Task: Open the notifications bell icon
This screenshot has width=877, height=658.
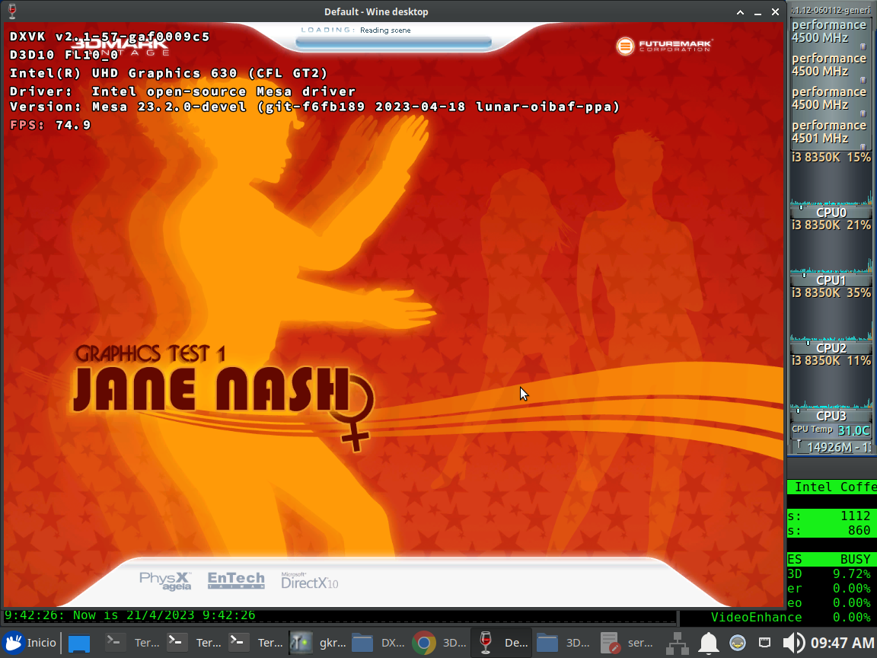Action: click(x=709, y=643)
